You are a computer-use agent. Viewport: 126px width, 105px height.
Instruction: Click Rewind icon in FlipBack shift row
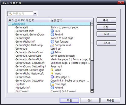click(52, 88)
